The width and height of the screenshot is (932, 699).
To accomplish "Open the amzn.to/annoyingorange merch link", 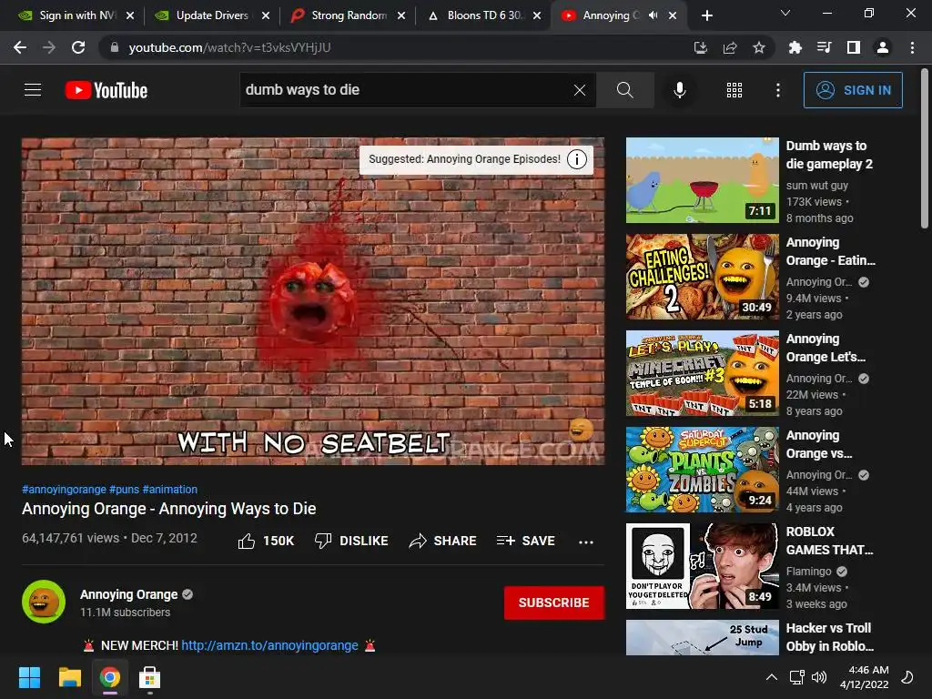I will (269, 645).
